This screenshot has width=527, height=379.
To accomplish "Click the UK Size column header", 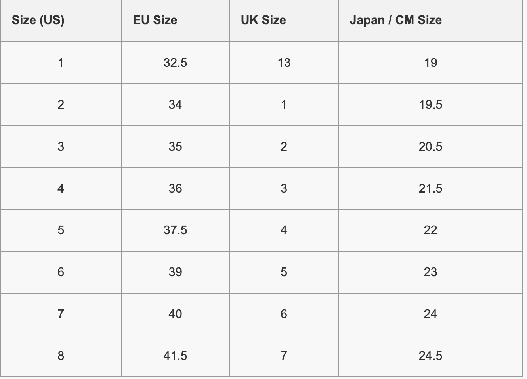I will [x=263, y=20].
